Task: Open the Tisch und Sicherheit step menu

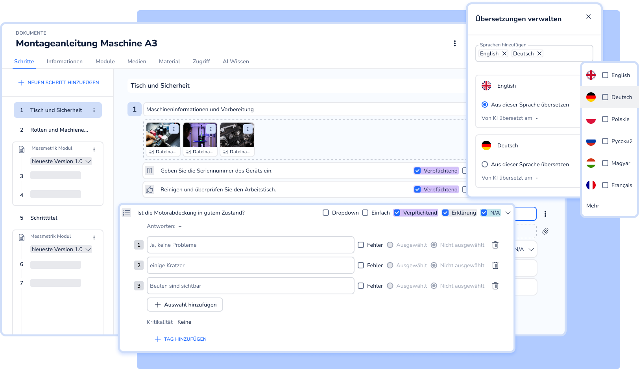Action: pos(94,110)
